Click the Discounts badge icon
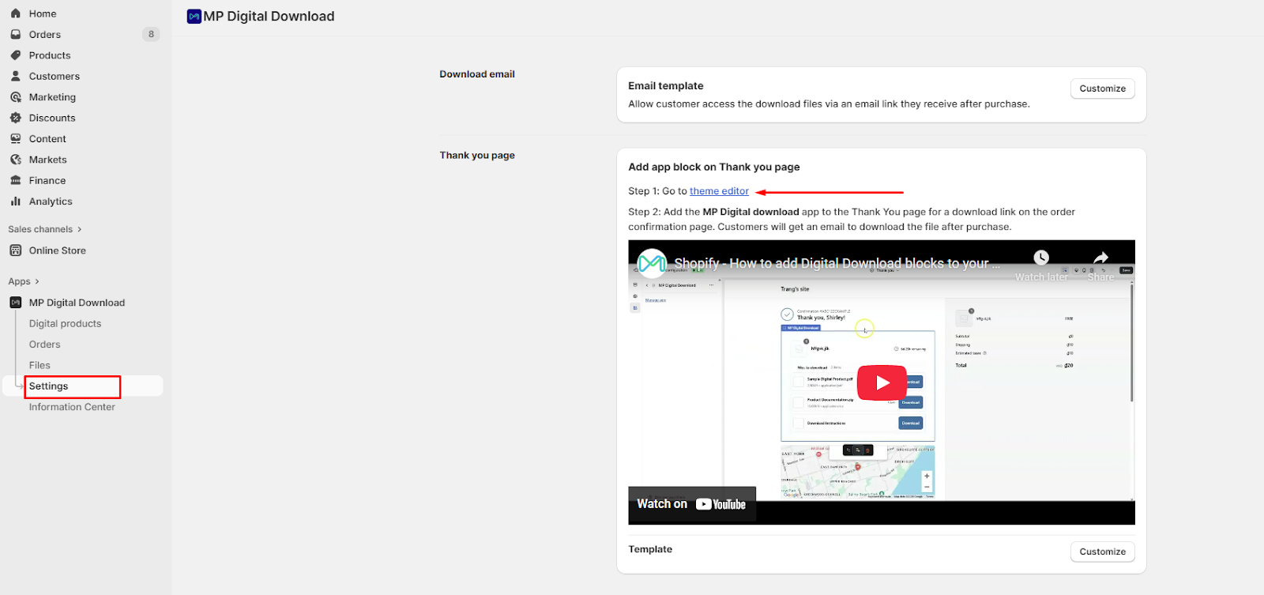 15,118
